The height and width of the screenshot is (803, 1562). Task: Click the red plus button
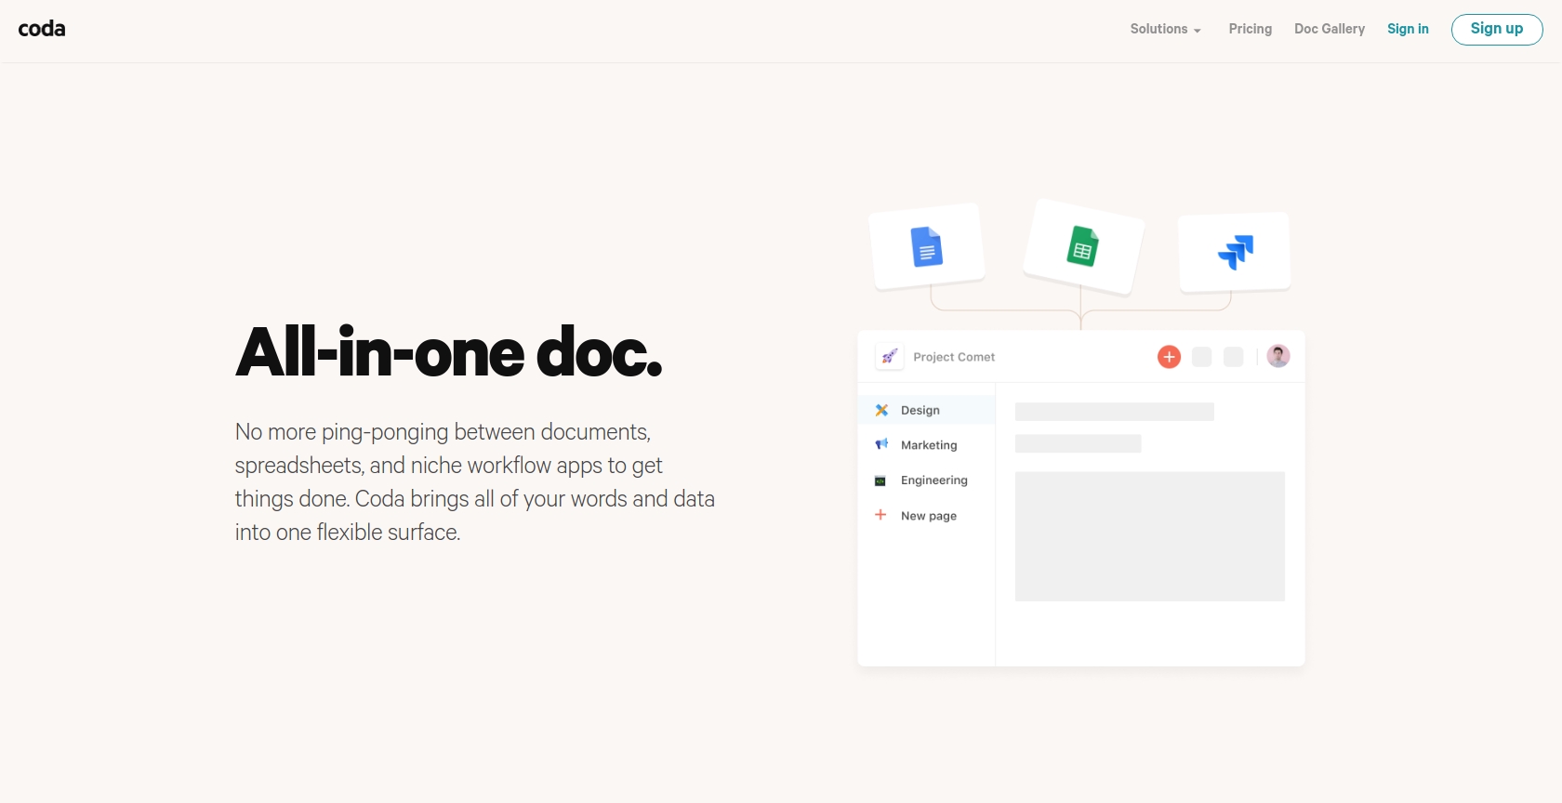[x=1169, y=357]
